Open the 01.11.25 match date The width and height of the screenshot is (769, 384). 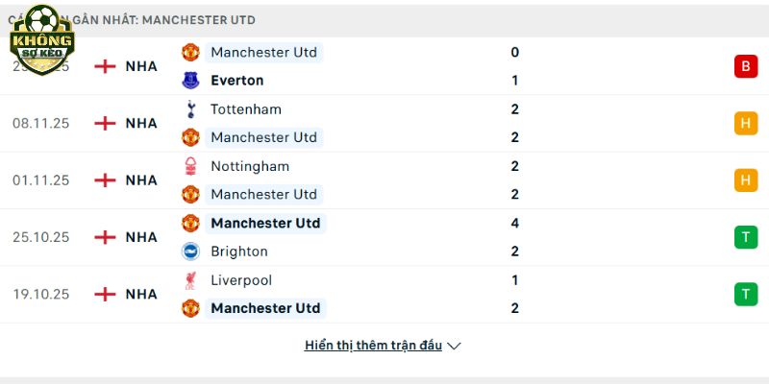coord(40,180)
